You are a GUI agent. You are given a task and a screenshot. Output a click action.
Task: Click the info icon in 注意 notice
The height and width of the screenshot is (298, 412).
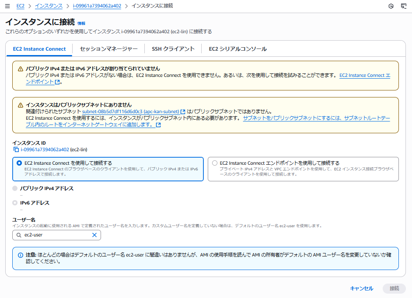pos(20,255)
